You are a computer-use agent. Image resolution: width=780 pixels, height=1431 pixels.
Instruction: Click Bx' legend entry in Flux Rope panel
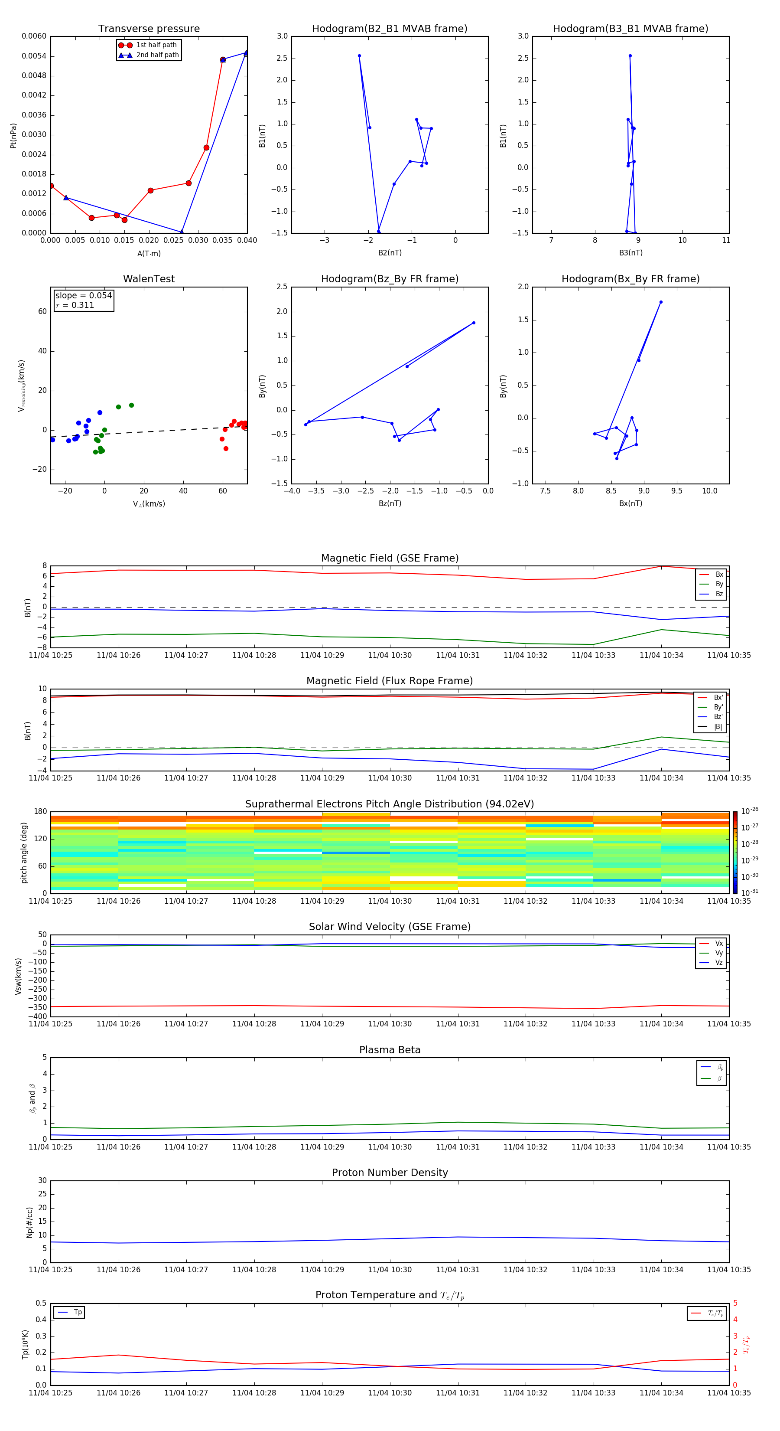(x=711, y=698)
